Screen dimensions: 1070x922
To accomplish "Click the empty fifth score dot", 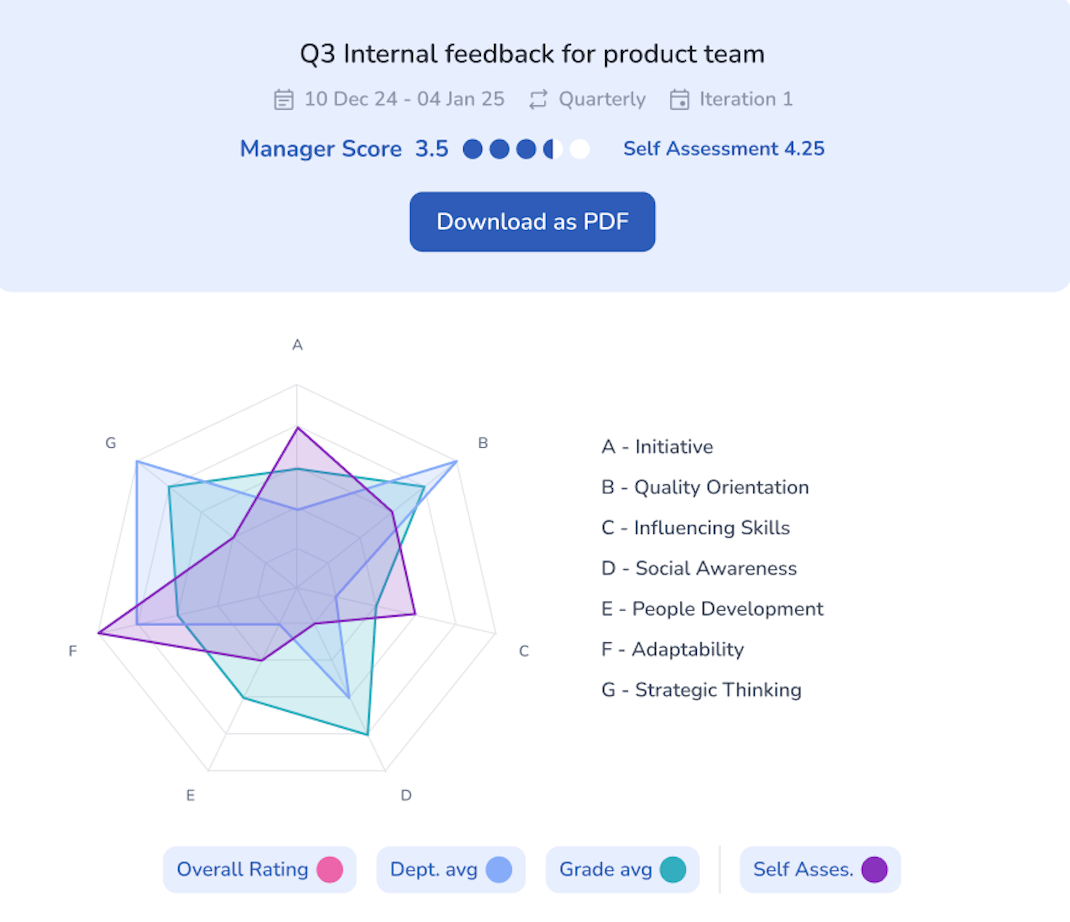I will (579, 149).
